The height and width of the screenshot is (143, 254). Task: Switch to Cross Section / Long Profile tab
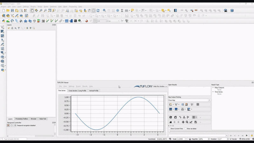(x=77, y=91)
